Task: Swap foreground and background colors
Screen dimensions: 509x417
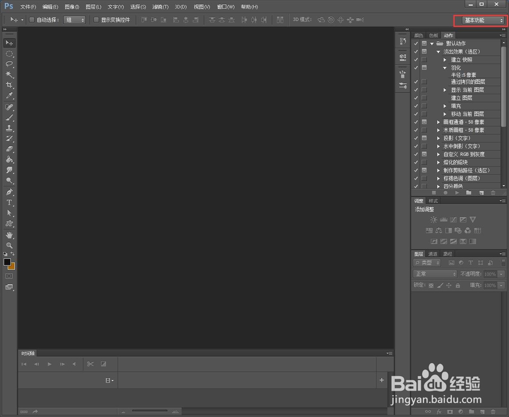Action: [13, 254]
